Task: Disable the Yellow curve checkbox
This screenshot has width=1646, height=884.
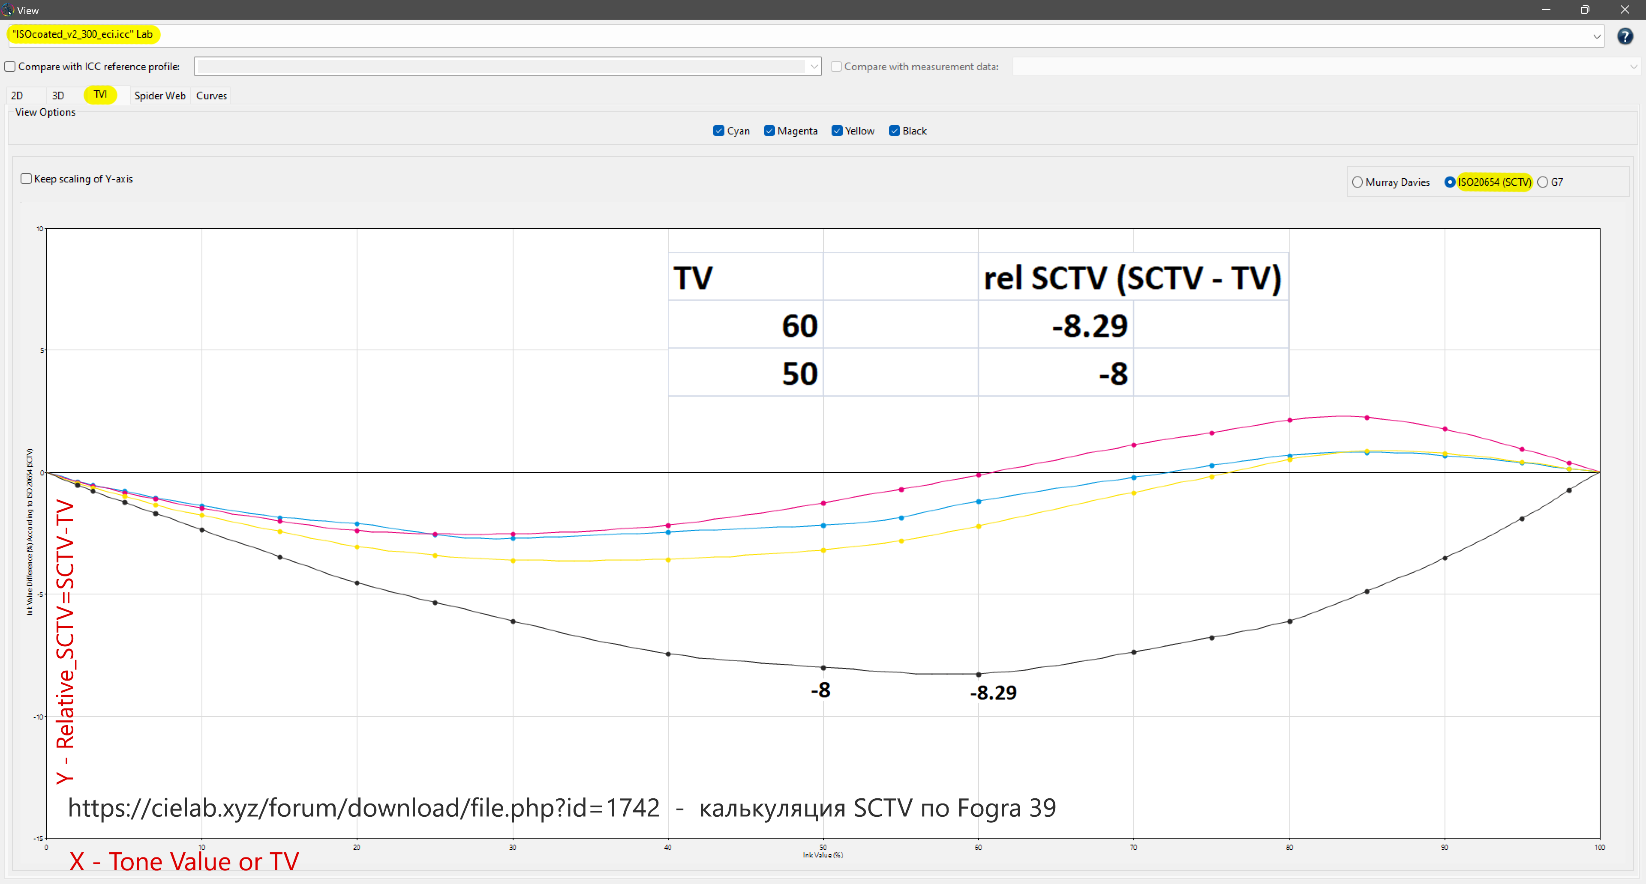Action: (837, 131)
